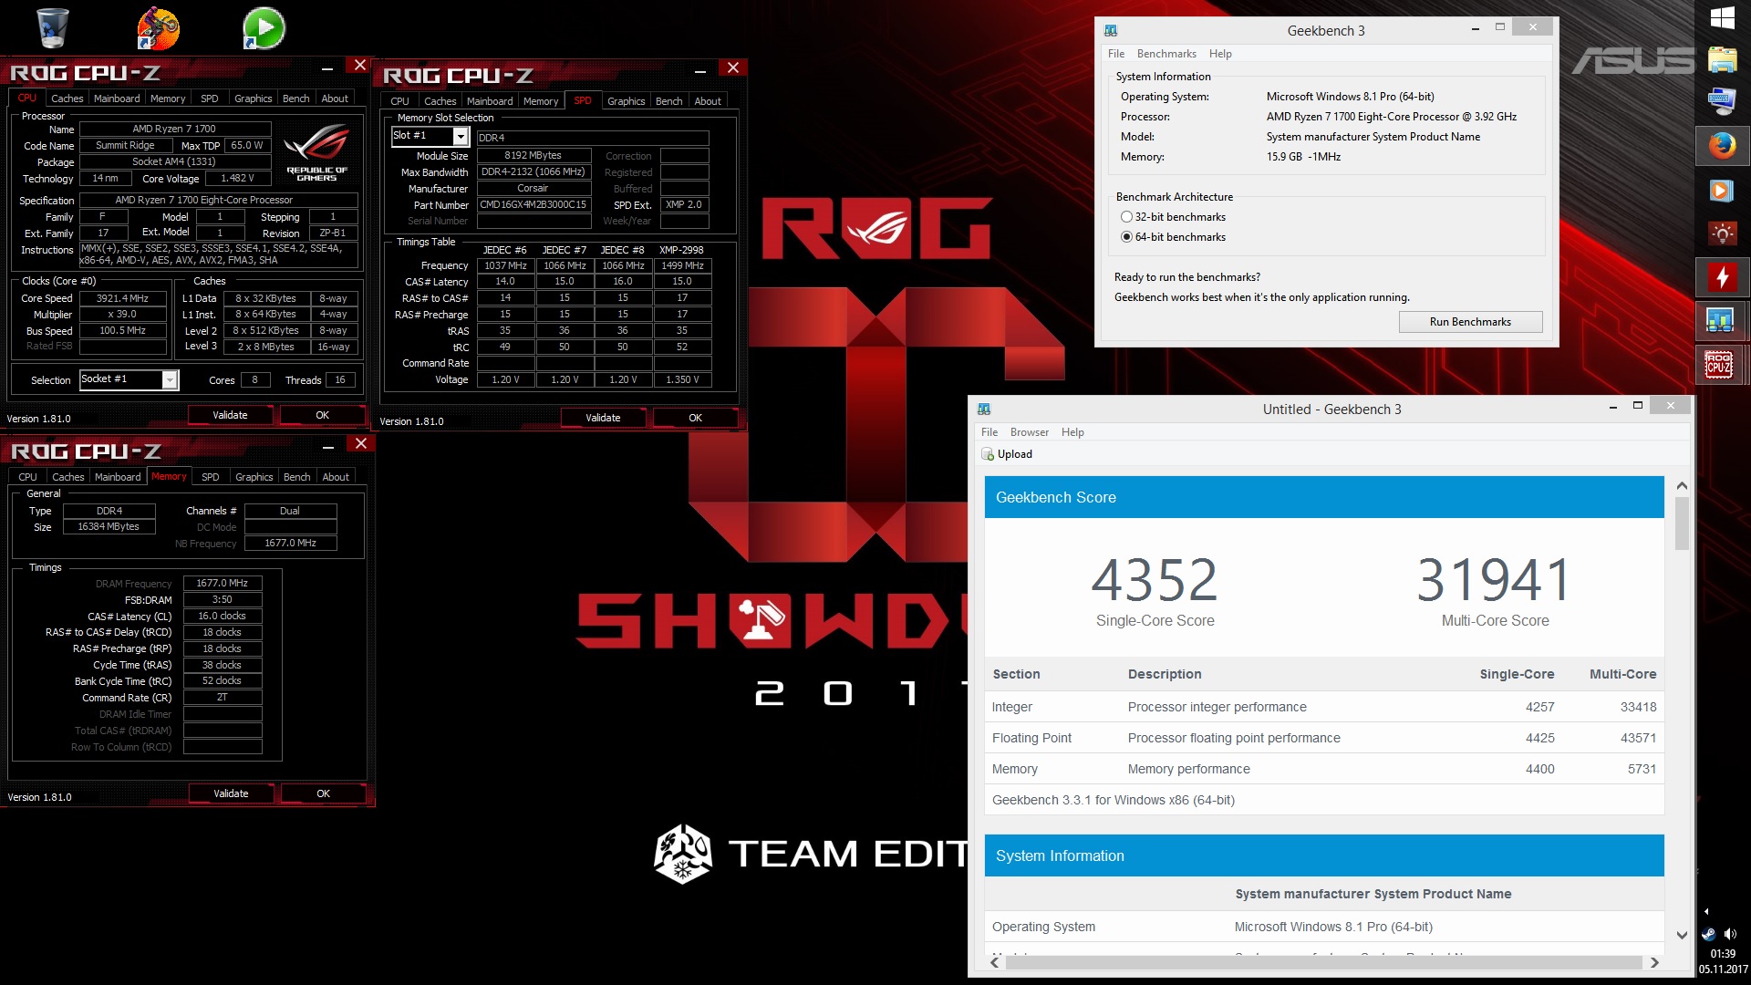Viewport: 1751px width, 985px height.
Task: Click the Untitled - Geekbench 3 title bar icon
Action: point(984,410)
